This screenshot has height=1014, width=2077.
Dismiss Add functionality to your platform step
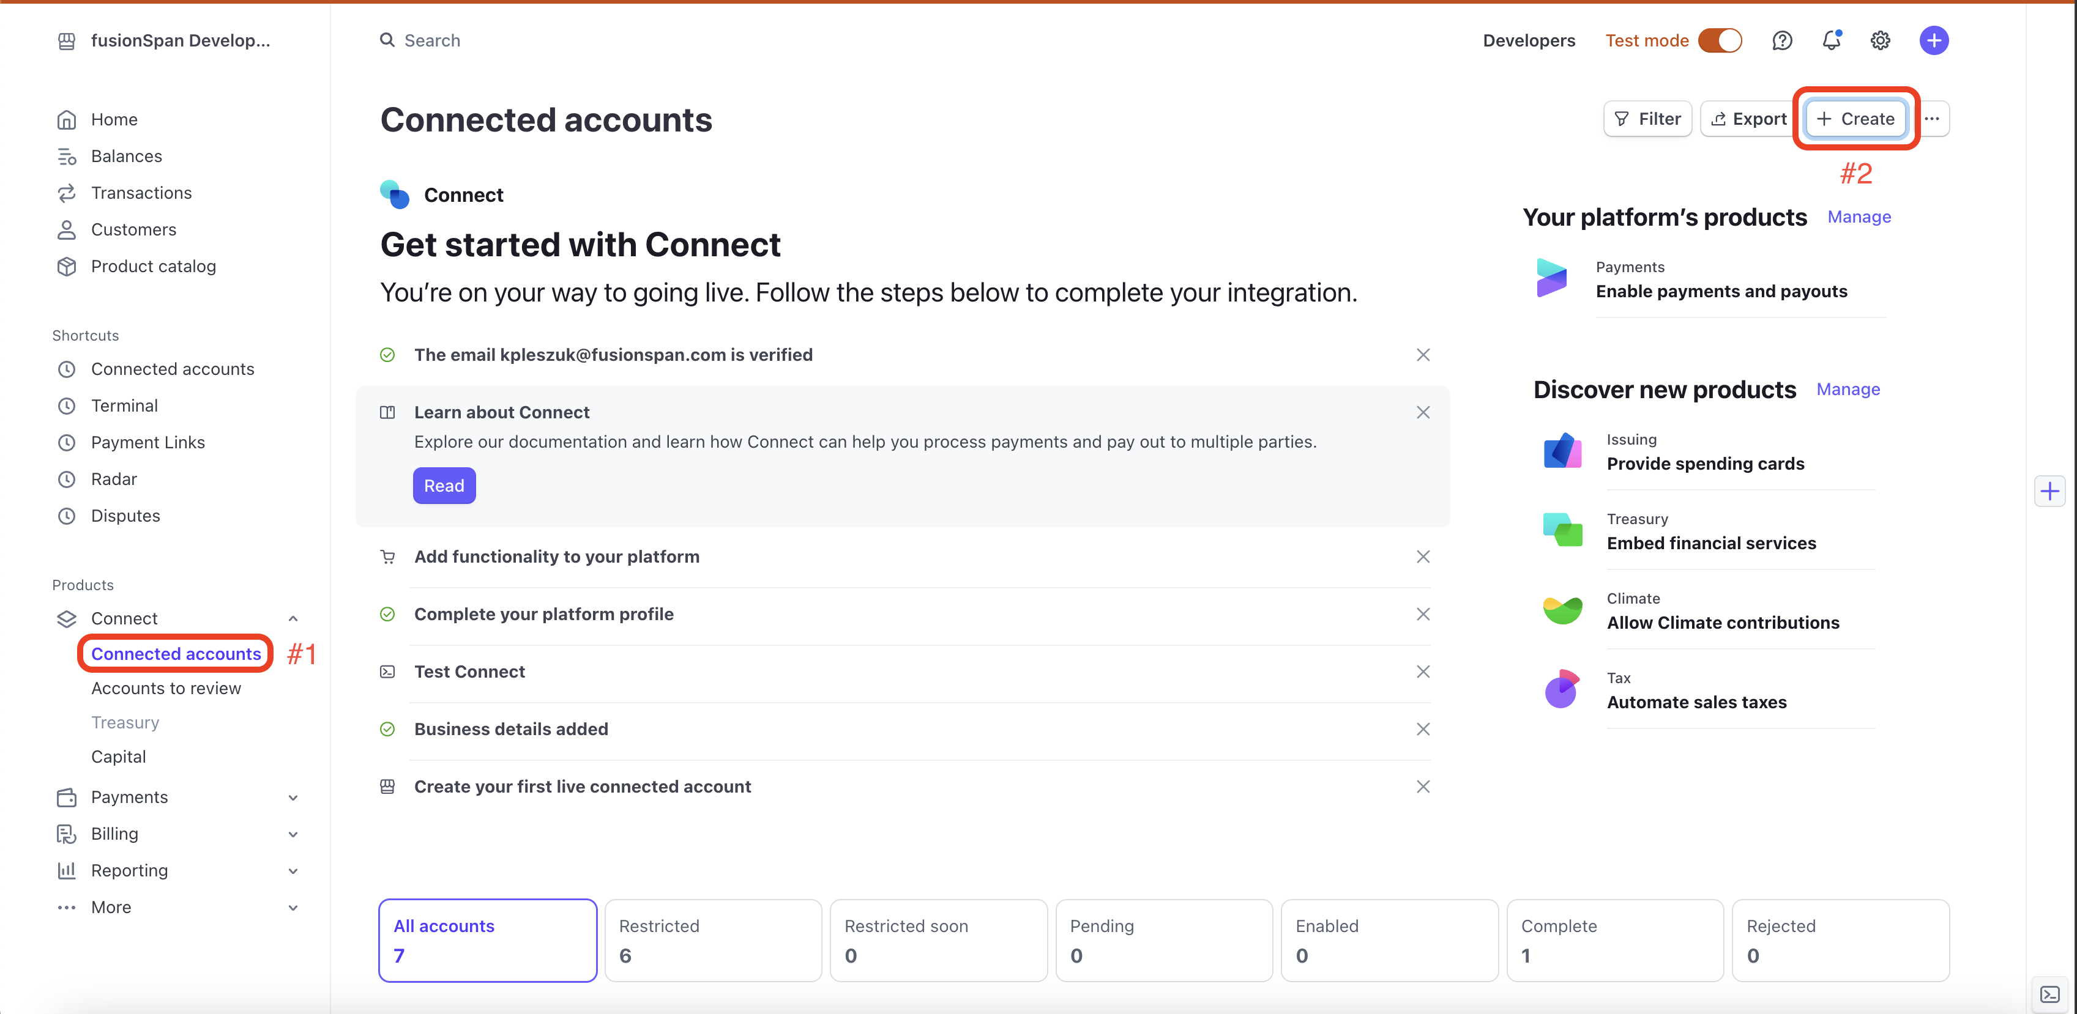pyautogui.click(x=1423, y=557)
